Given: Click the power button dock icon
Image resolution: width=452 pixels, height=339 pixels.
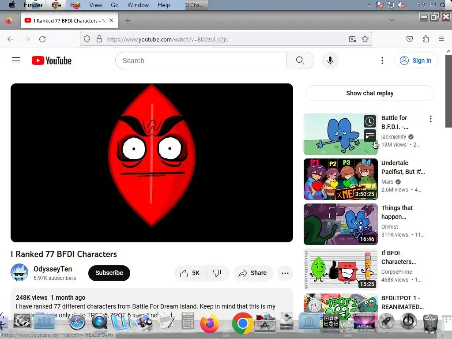Looking at the screenshot, I should pyautogui.click(x=408, y=321).
